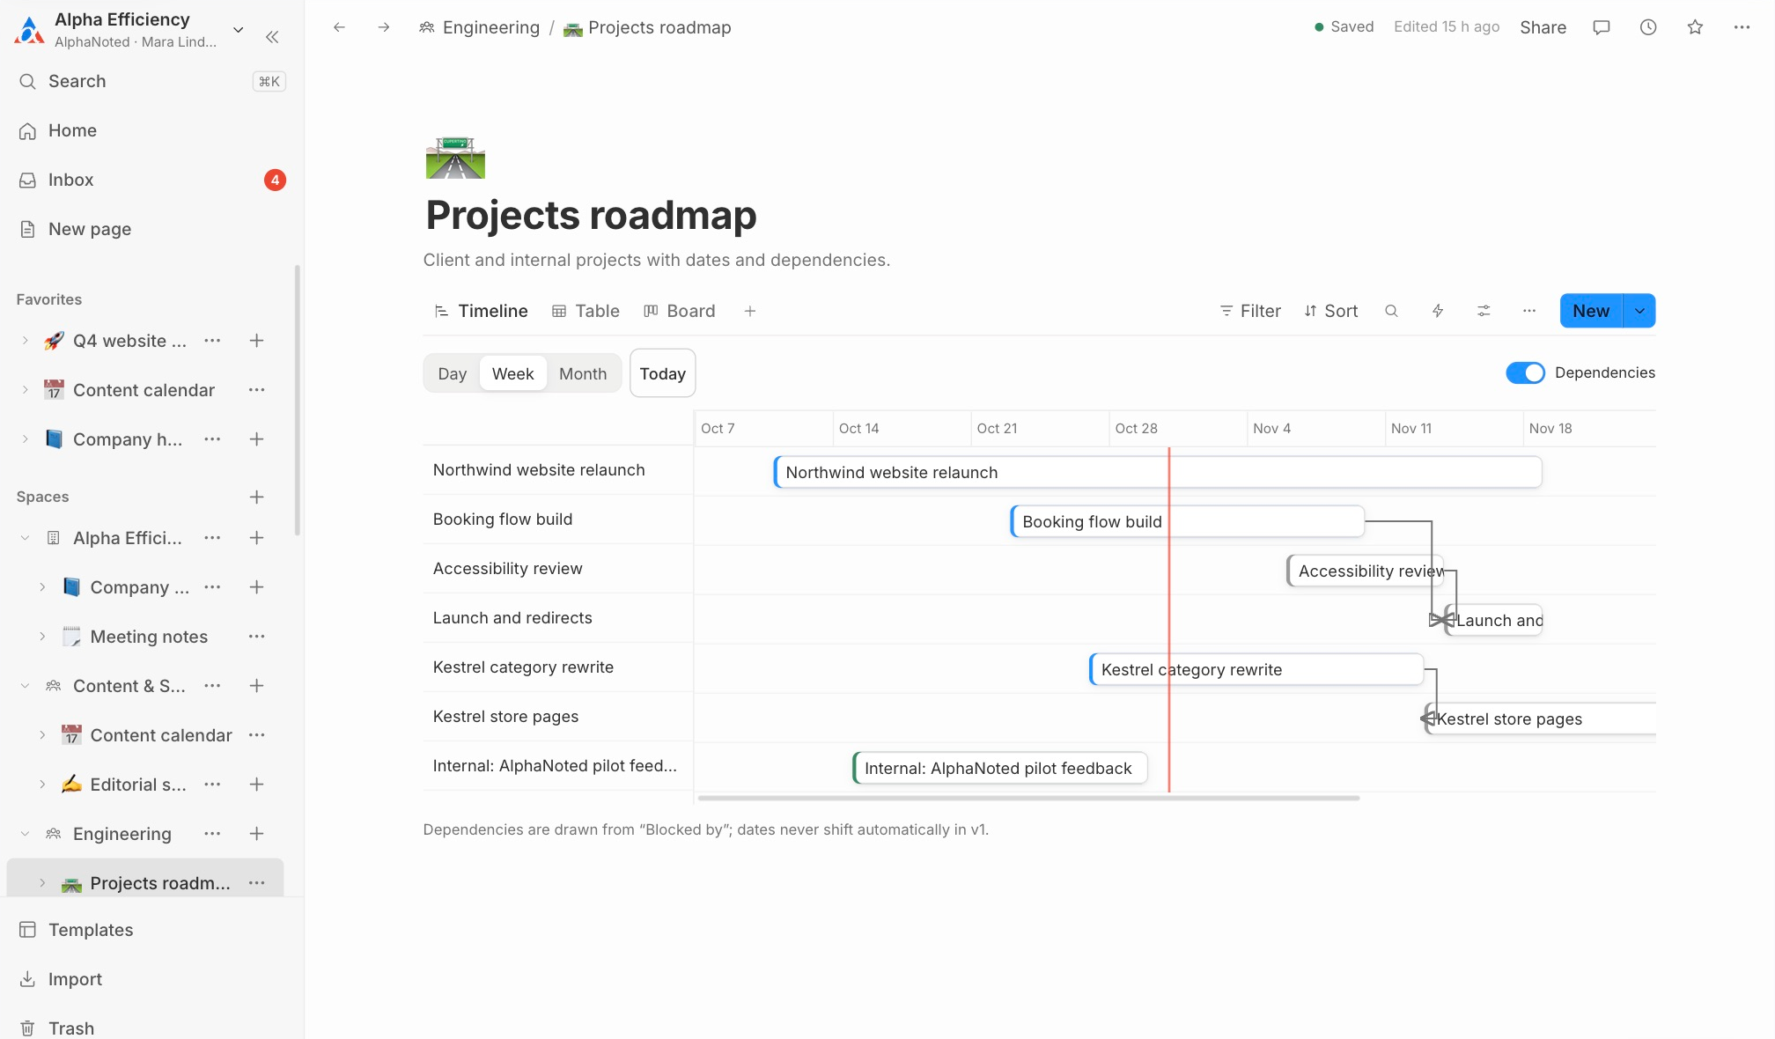Expand Q4 website favorite item
The height and width of the screenshot is (1039, 1775).
(x=25, y=341)
